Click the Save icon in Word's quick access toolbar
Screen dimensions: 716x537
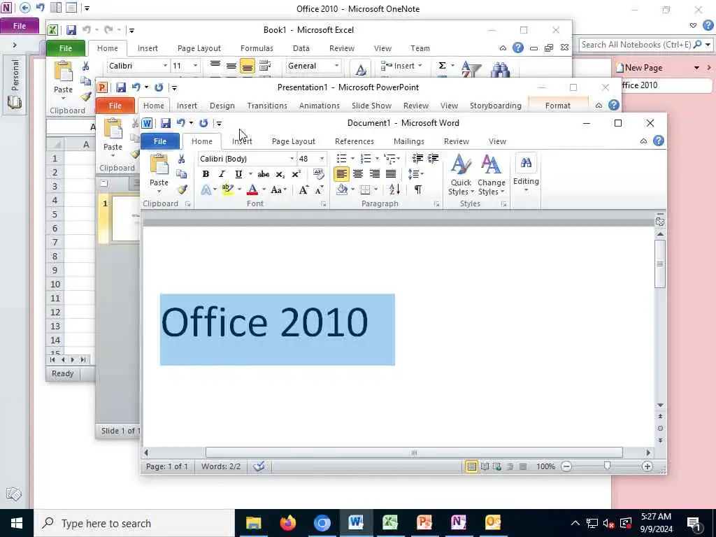pos(165,123)
